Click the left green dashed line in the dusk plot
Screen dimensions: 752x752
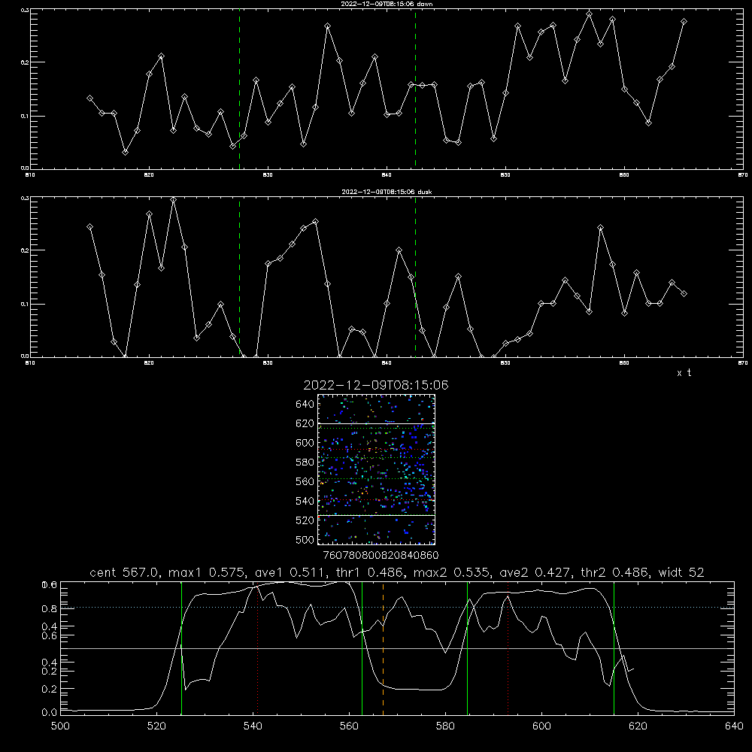pos(239,277)
